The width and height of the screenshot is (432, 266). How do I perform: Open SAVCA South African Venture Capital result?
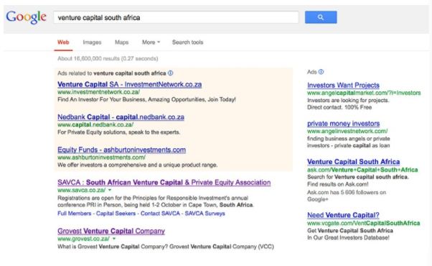164,183
